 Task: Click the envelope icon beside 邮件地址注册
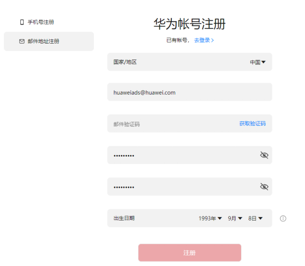pyautogui.click(x=22, y=41)
